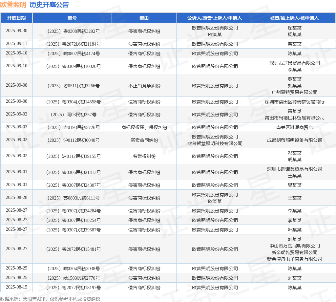Click defendant 吴某某

tap(294, 185)
